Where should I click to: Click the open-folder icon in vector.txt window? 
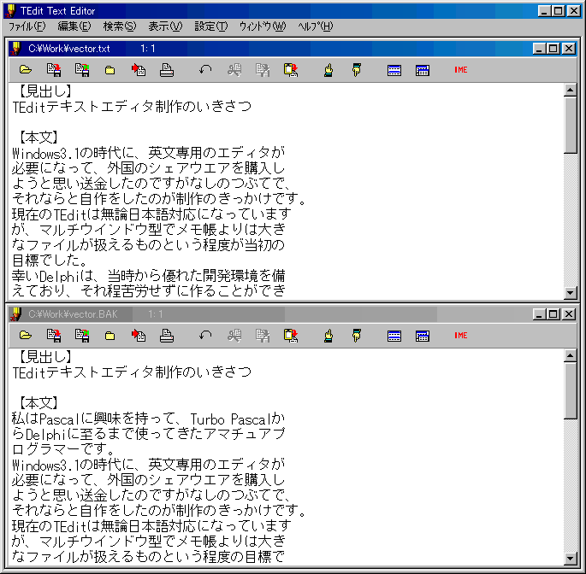26,69
